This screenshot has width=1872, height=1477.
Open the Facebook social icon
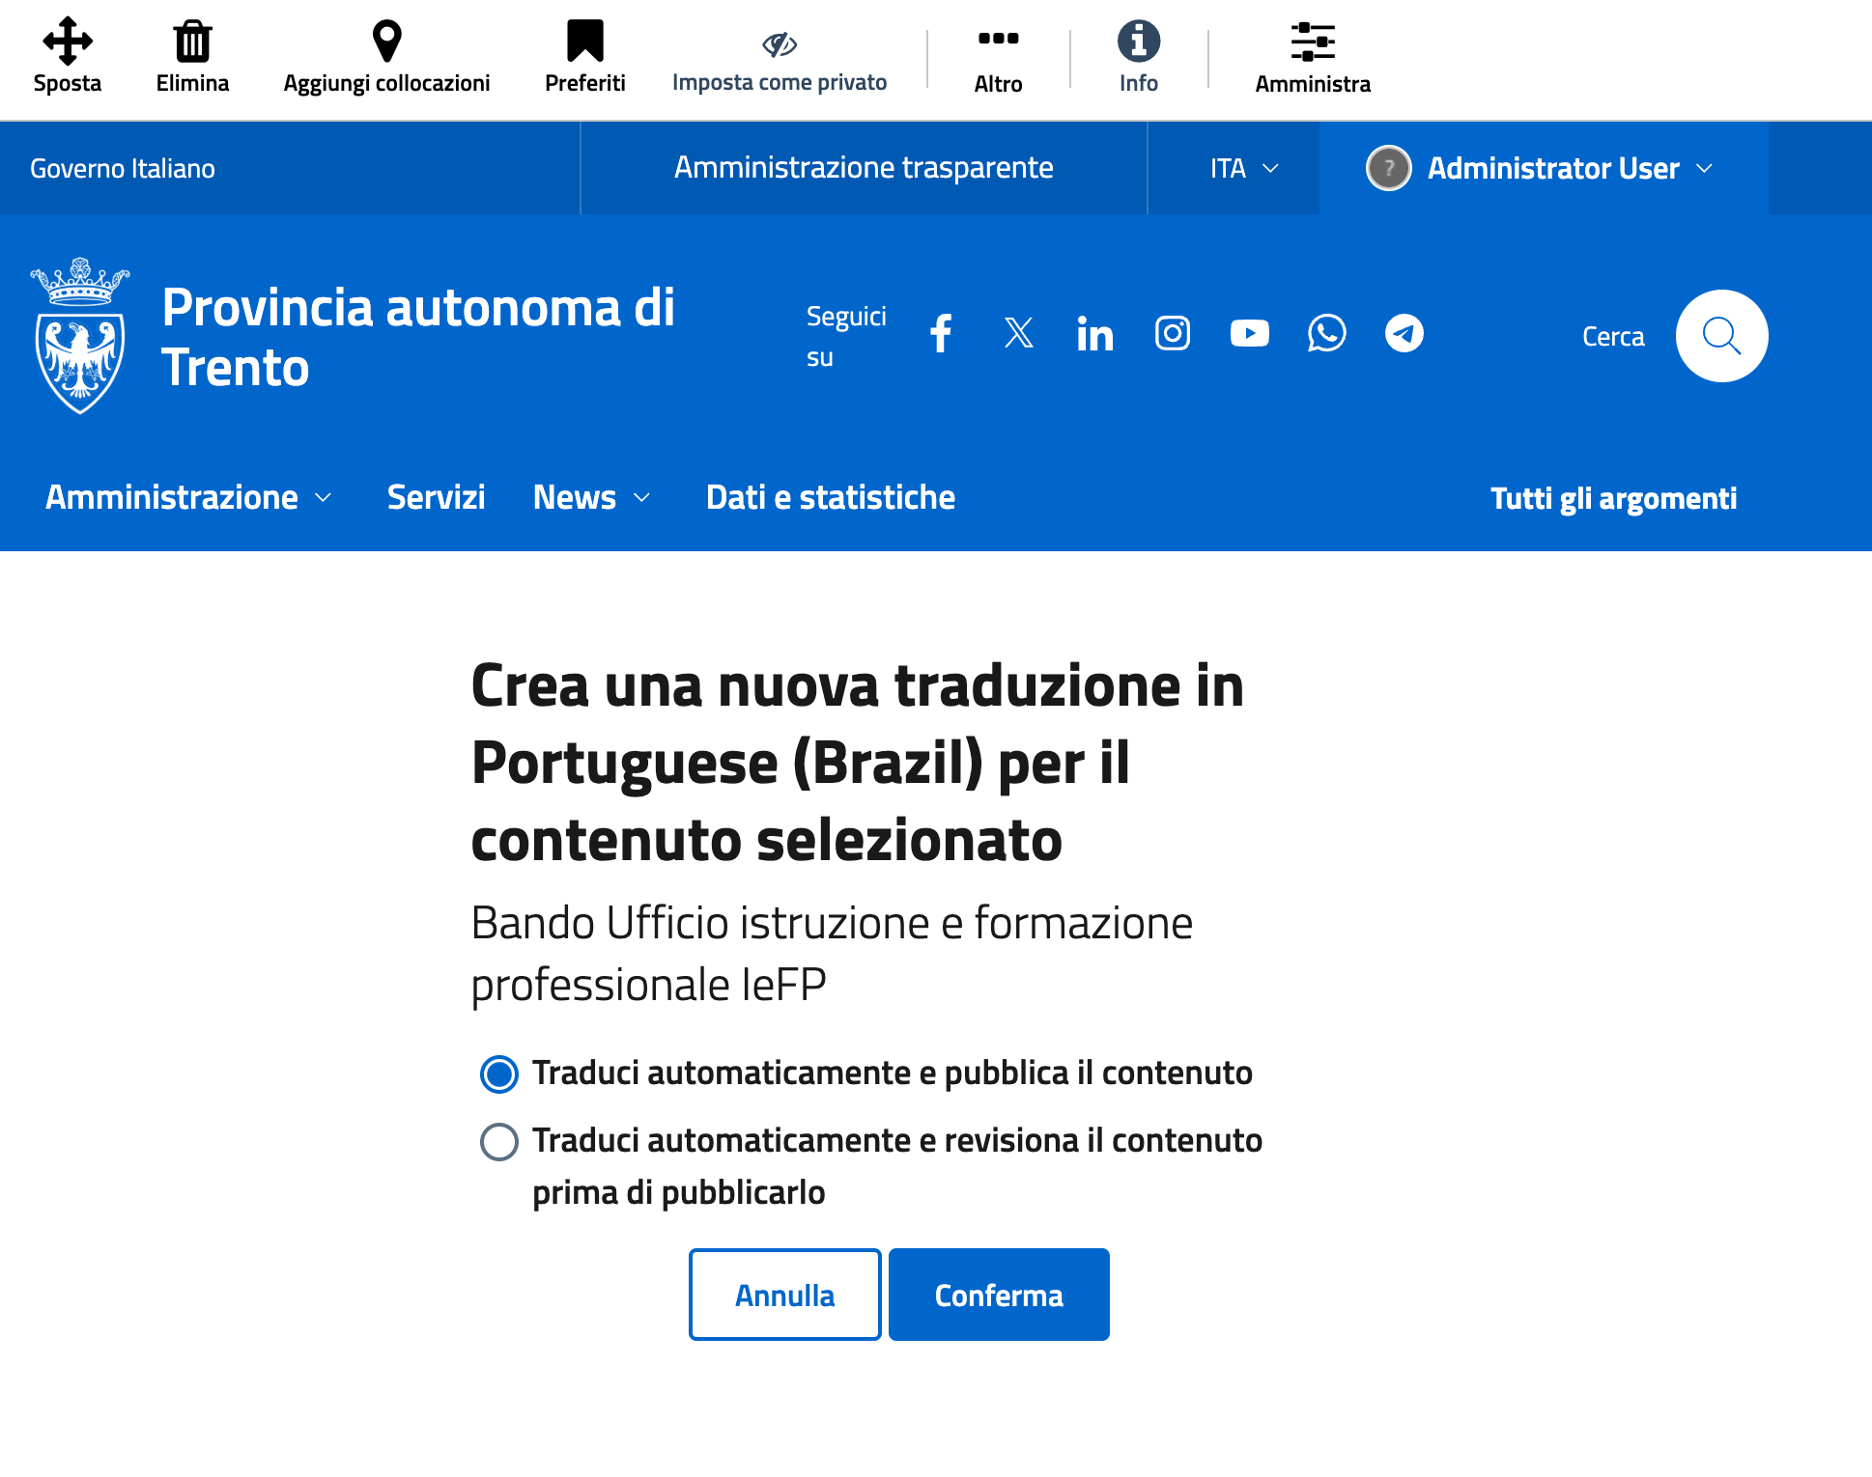[941, 334]
